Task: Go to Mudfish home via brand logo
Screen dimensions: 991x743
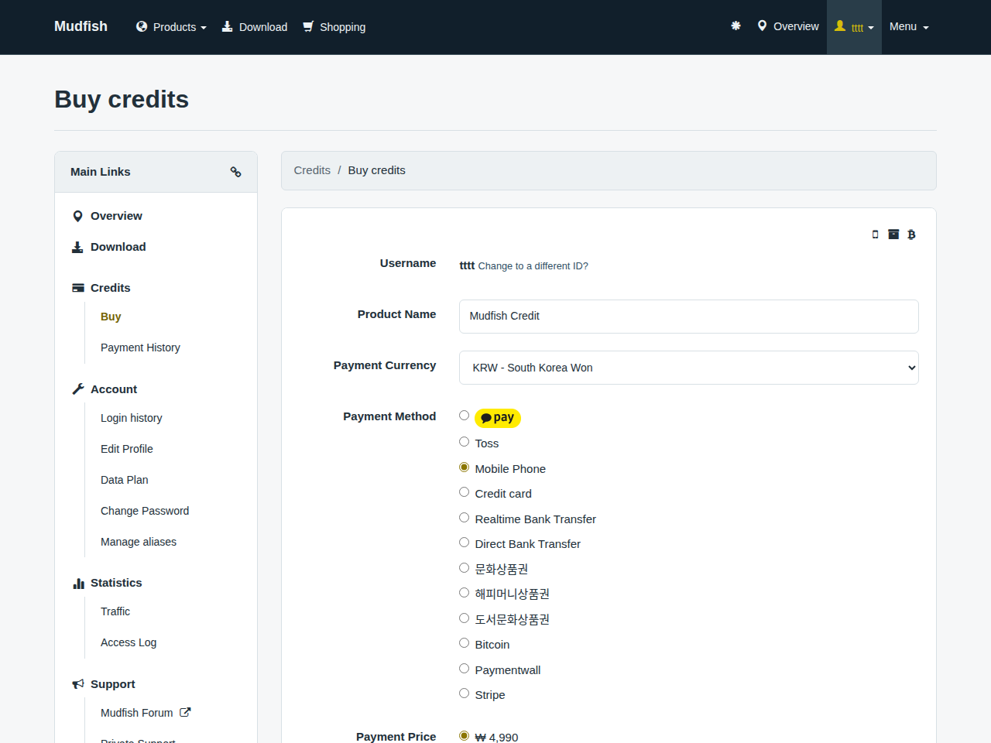Action: click(x=81, y=26)
